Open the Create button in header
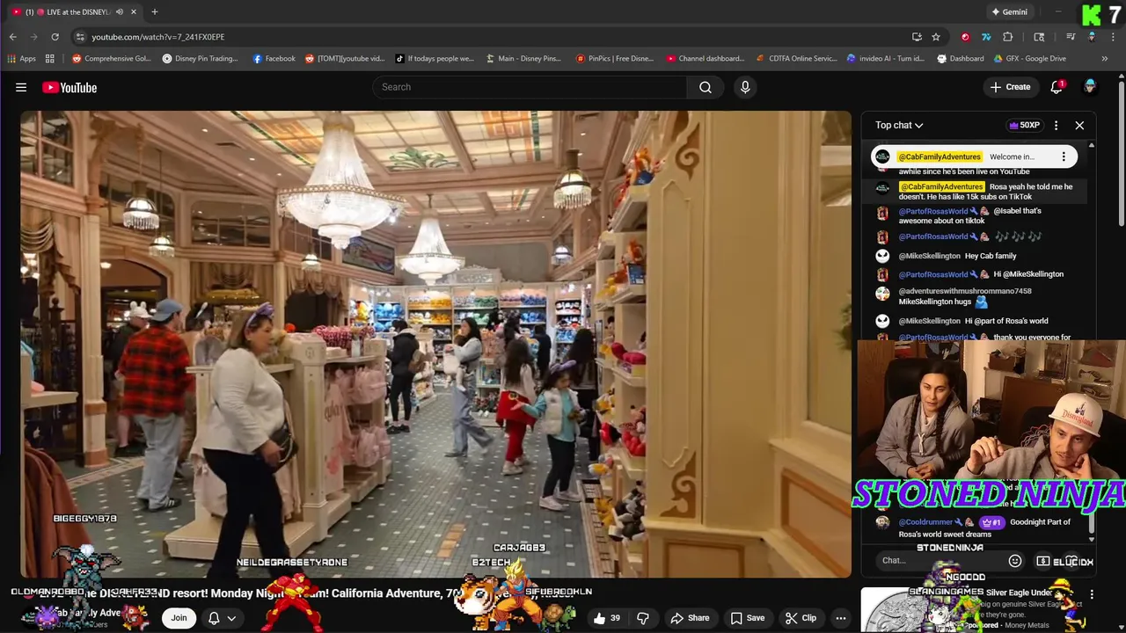 (x=1010, y=87)
